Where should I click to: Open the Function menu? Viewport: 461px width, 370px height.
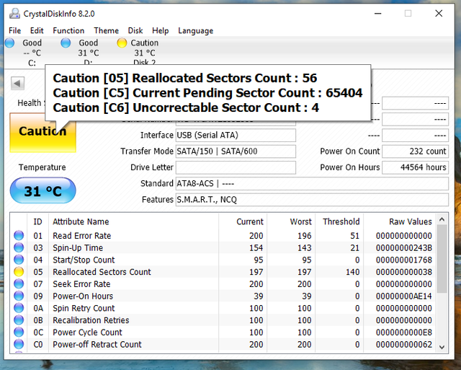pyautogui.click(x=68, y=30)
